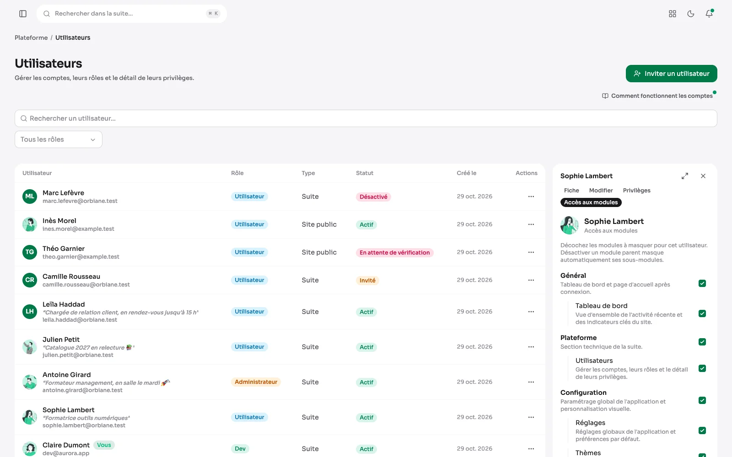Viewport: 732px width, 457px height.
Task: Switch to the Modifier tab
Action: point(601,191)
